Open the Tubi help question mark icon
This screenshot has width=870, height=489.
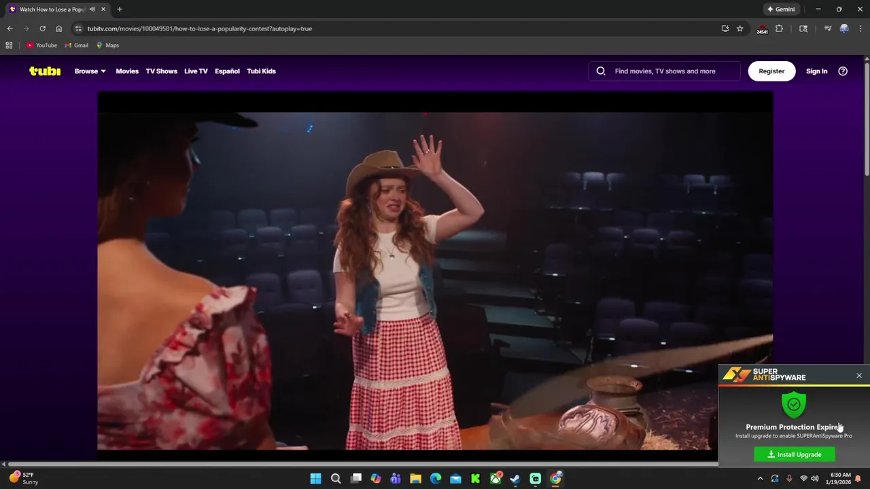(x=843, y=71)
